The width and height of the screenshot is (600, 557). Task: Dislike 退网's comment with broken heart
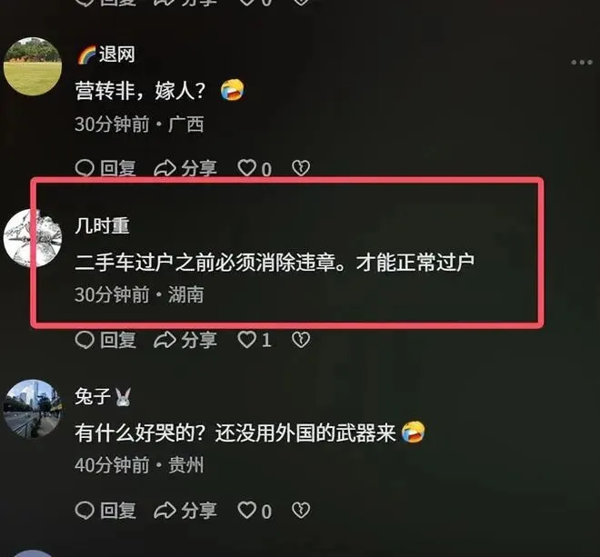[301, 168]
